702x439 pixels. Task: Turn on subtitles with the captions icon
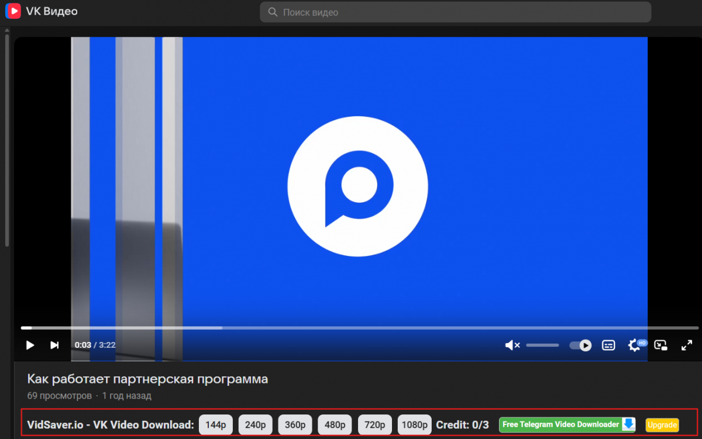[608, 345]
